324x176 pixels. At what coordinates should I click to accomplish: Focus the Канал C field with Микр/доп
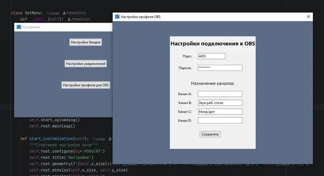[x=220, y=112]
